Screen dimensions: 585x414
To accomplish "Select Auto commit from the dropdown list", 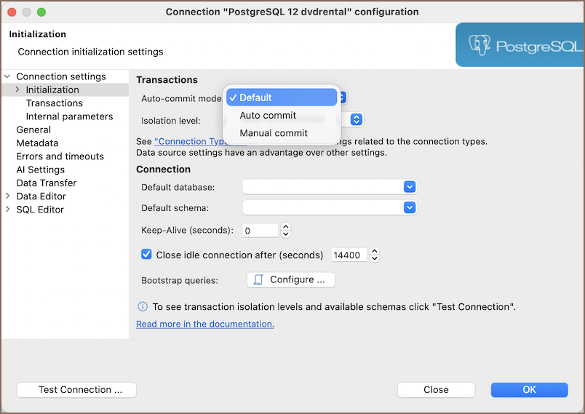I will pyautogui.click(x=268, y=115).
